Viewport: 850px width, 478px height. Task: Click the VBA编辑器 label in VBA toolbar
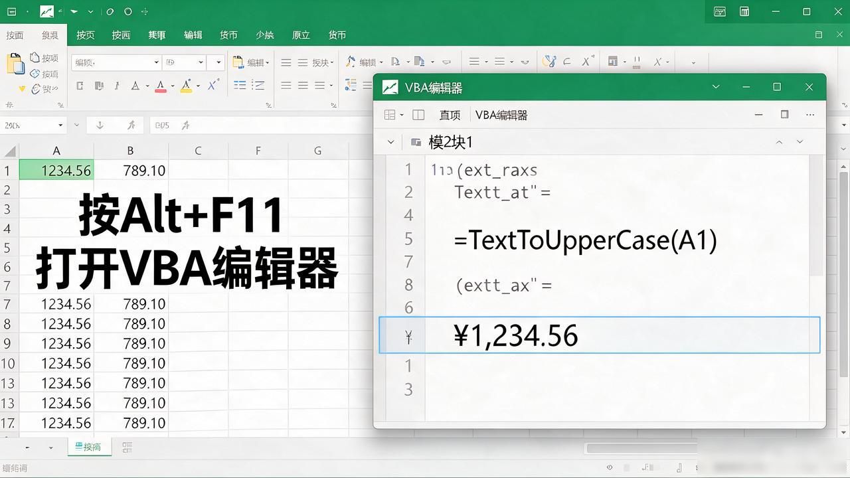click(x=501, y=115)
